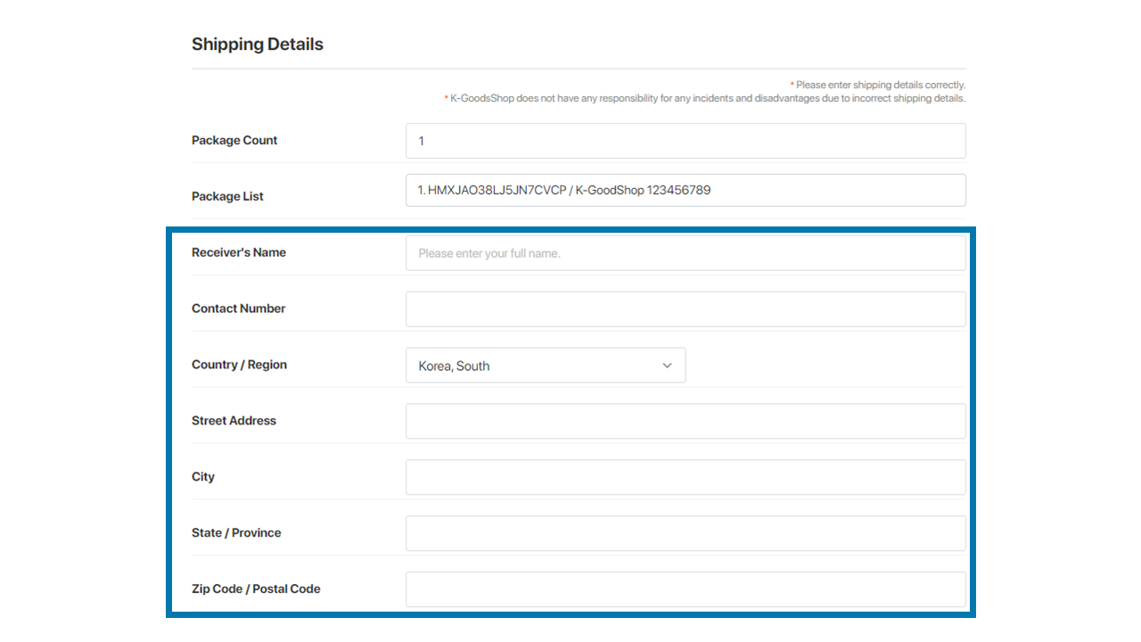The height and width of the screenshot is (642, 1141).
Task: Click the Package Count input field
Action: (x=685, y=141)
